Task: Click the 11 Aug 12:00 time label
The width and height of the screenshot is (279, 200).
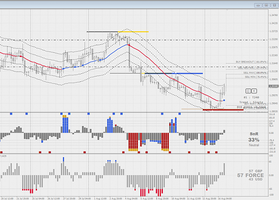Action: (194, 198)
